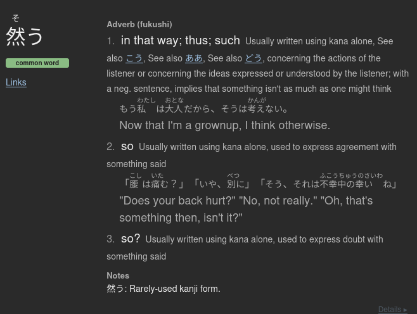The width and height of the screenshot is (417, 314).
Task: Click the Adverb (fukushi) heading
Action: click(139, 25)
